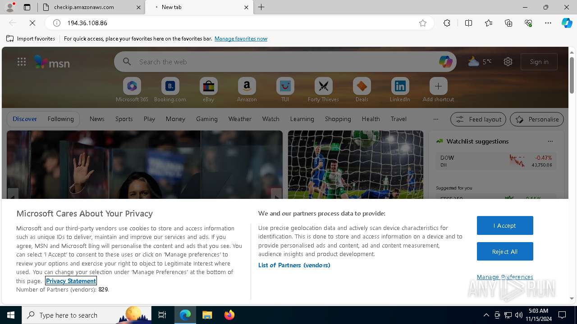
Task: Open a new browser tab
Action: 261,7
